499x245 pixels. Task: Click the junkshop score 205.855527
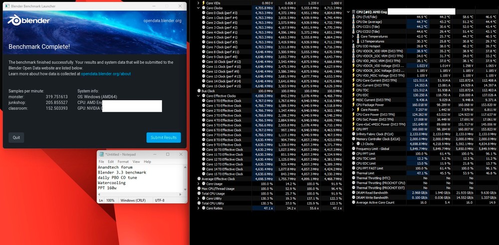(57, 102)
